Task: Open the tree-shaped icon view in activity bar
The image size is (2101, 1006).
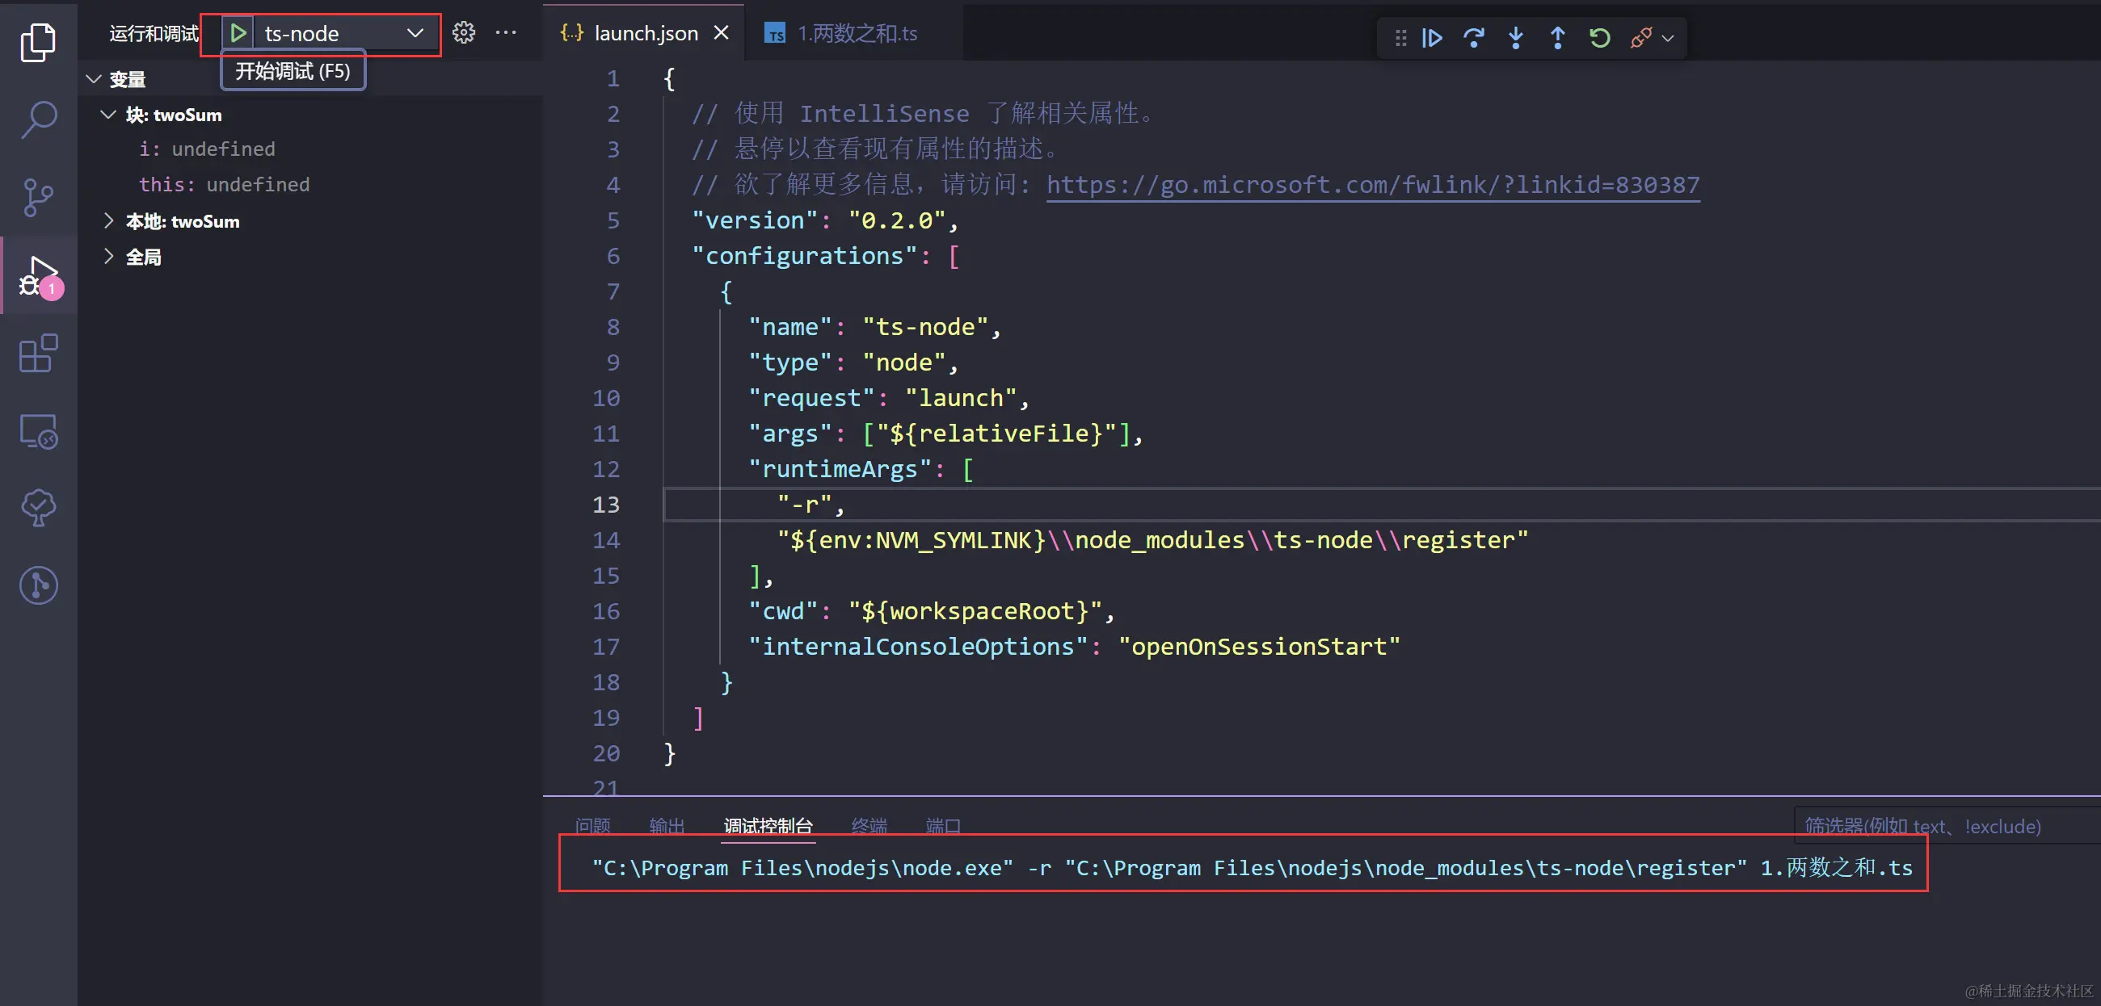Action: 37,508
